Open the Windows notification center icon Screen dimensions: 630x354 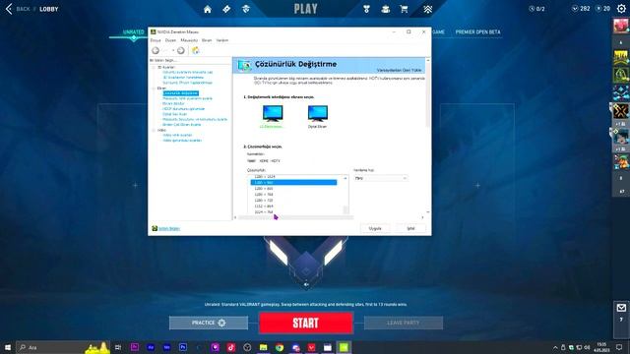(x=619, y=347)
